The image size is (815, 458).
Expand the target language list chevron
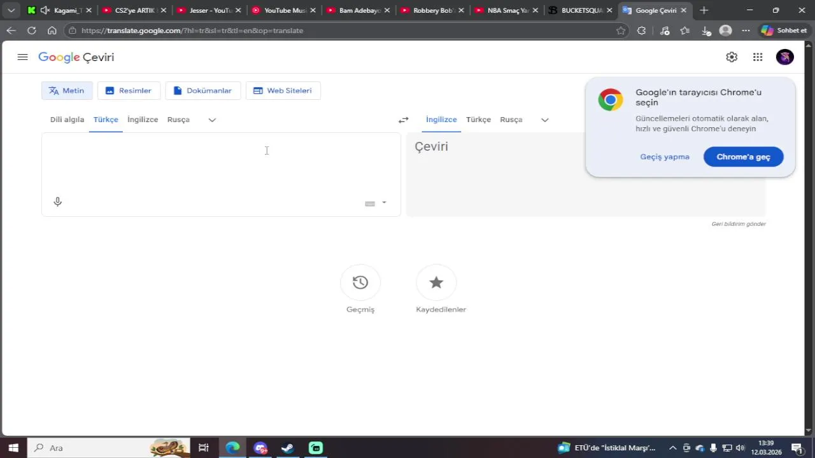coord(544,120)
